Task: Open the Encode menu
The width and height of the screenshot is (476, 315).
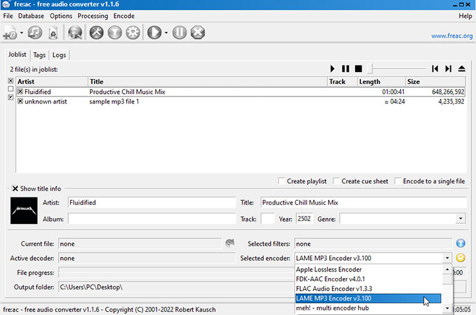Action: (x=124, y=16)
